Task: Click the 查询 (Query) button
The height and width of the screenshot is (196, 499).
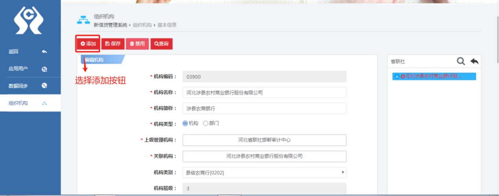Action: 161,44
